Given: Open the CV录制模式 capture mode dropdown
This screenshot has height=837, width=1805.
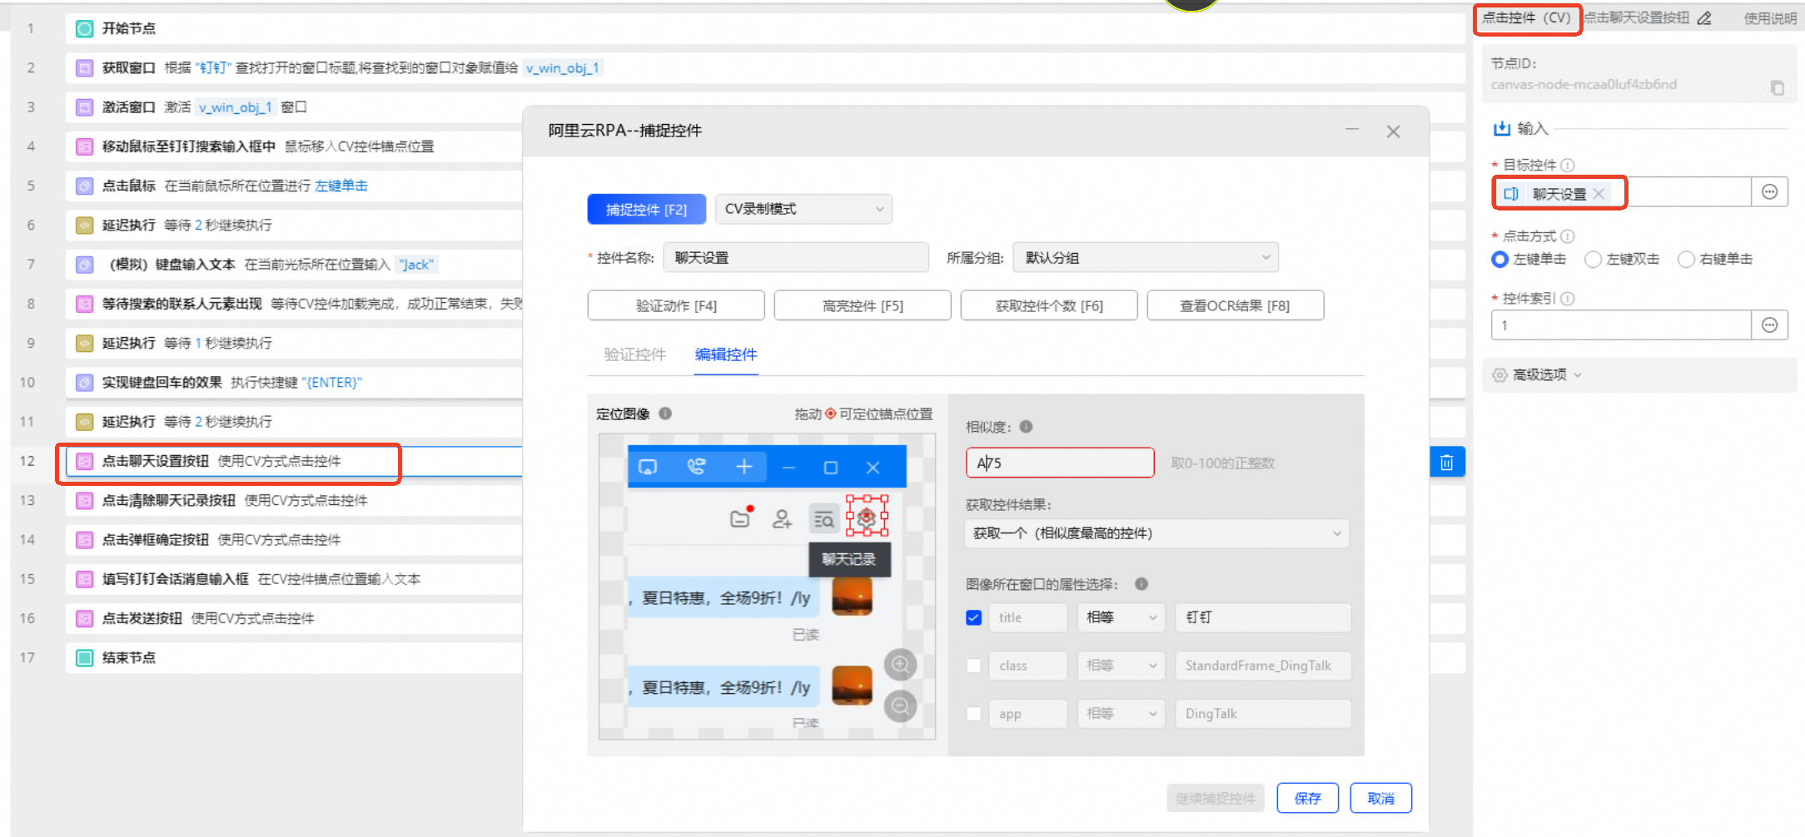Looking at the screenshot, I should click(803, 209).
